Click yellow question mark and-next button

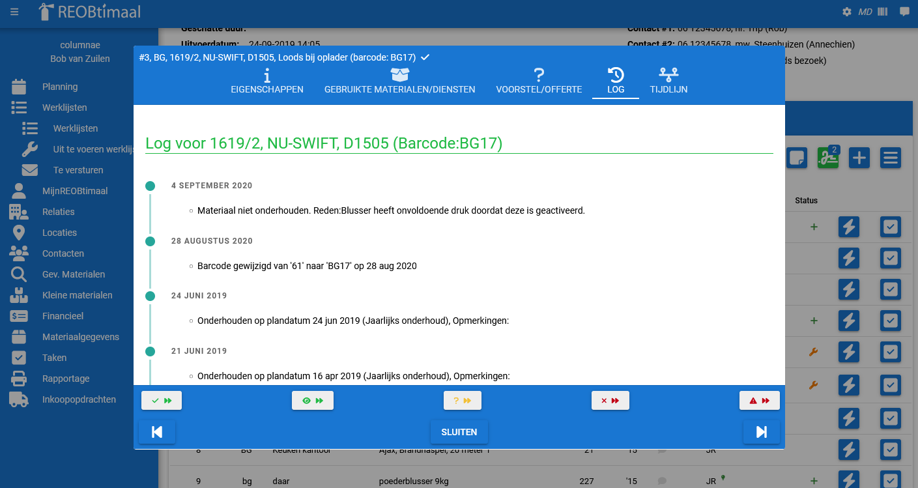pyautogui.click(x=463, y=401)
